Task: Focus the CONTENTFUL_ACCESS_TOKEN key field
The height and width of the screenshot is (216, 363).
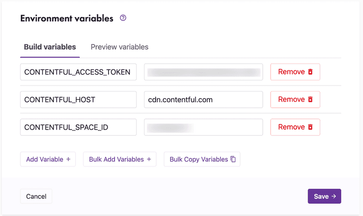Action: click(79, 72)
